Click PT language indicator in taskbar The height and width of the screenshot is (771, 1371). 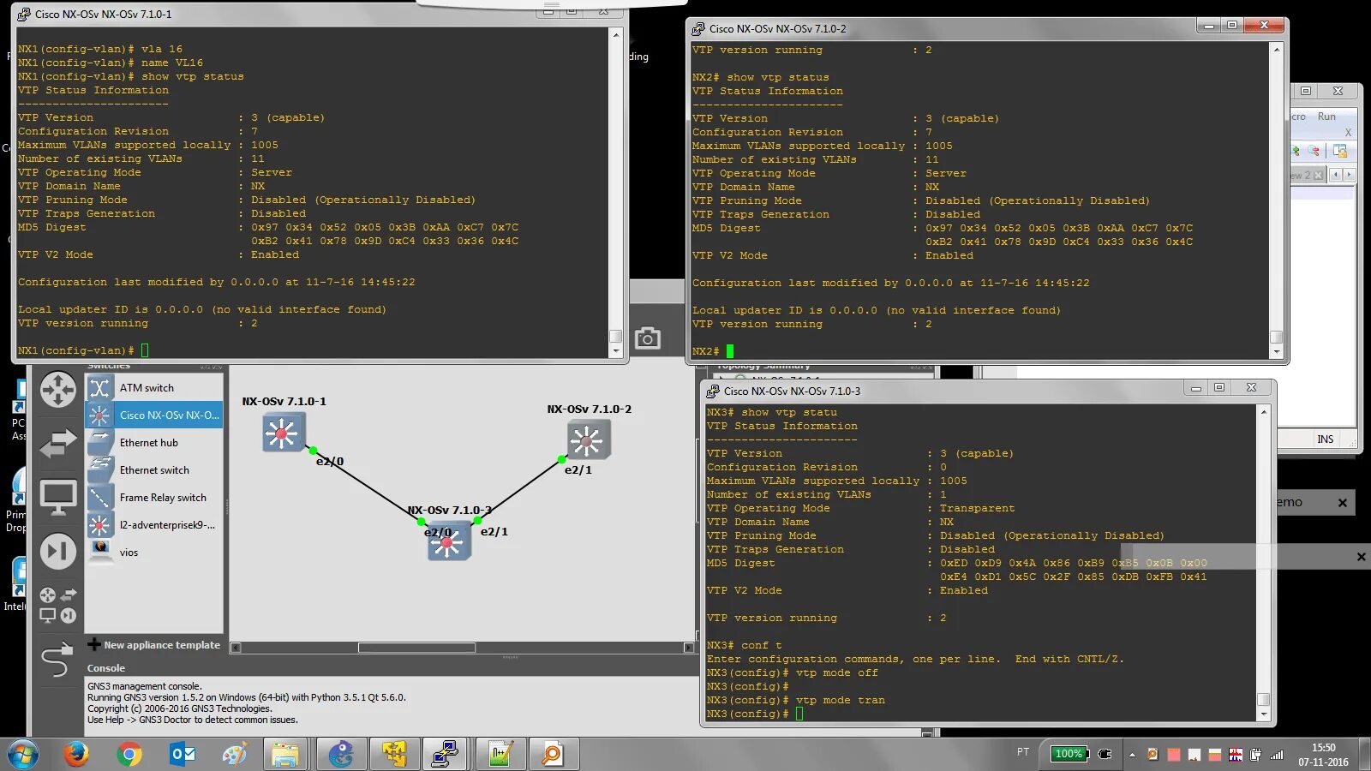pyautogui.click(x=1023, y=752)
